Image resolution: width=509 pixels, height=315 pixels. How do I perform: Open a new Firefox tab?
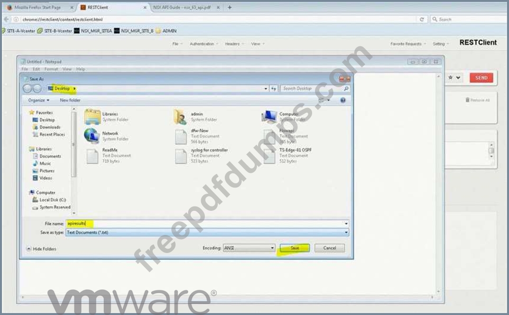coord(230,7)
